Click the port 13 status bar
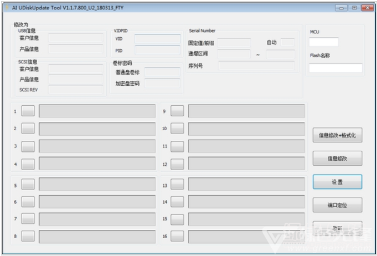The image size is (377, 256). pos(246,185)
